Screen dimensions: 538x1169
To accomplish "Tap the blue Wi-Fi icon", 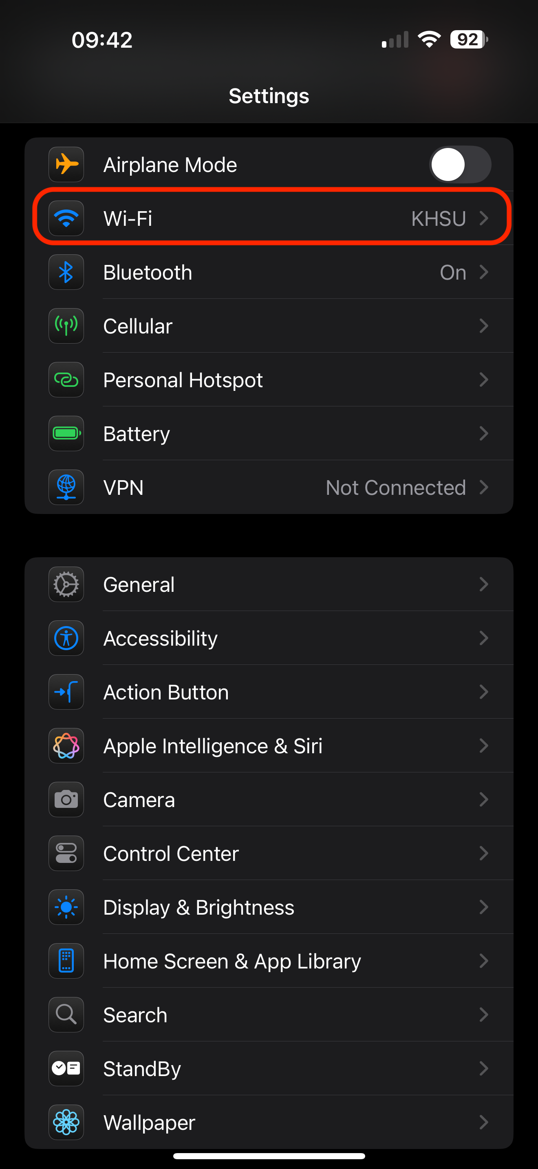I will tap(66, 218).
